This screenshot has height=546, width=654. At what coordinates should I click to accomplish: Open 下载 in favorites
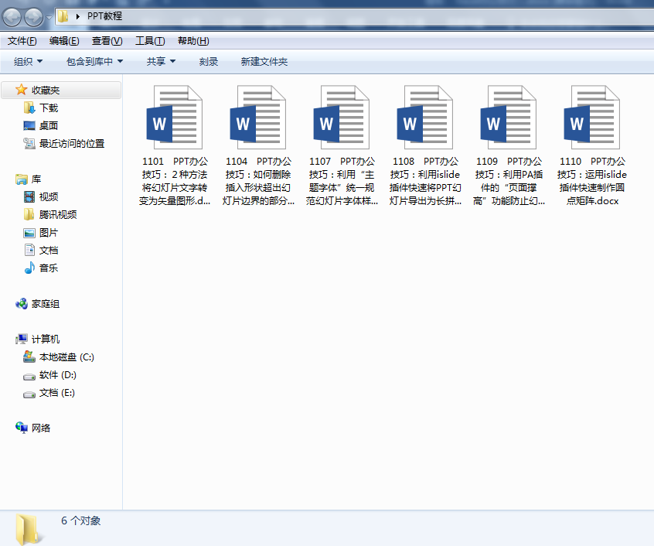pyautogui.click(x=49, y=108)
